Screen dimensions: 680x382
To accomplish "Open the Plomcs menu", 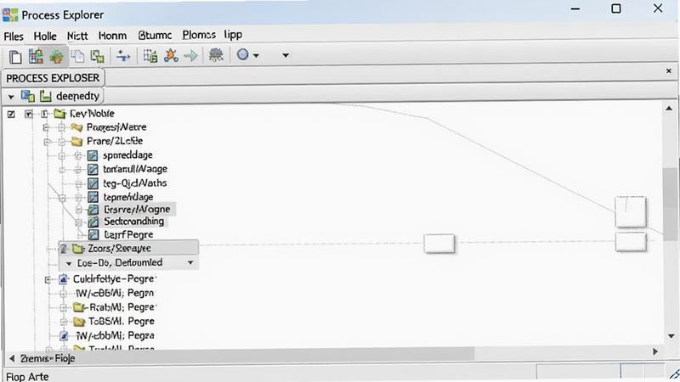I will [x=199, y=35].
